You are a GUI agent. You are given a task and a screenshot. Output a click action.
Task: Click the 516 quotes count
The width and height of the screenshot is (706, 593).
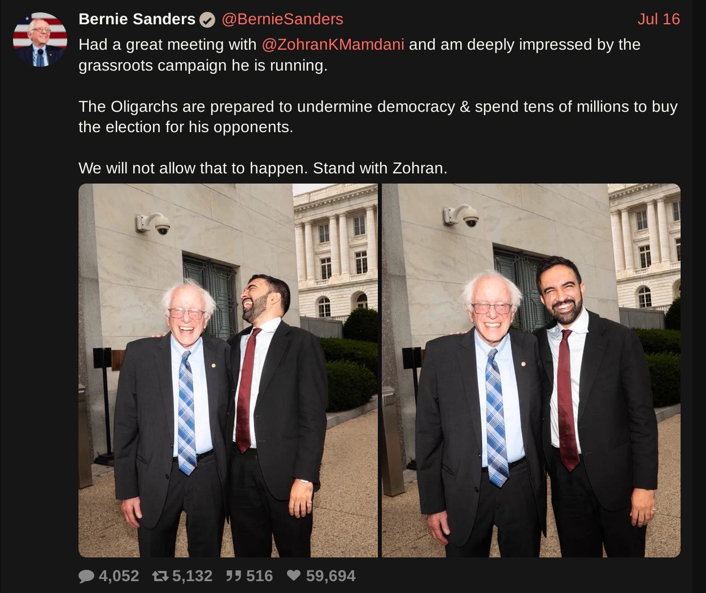coord(259,576)
